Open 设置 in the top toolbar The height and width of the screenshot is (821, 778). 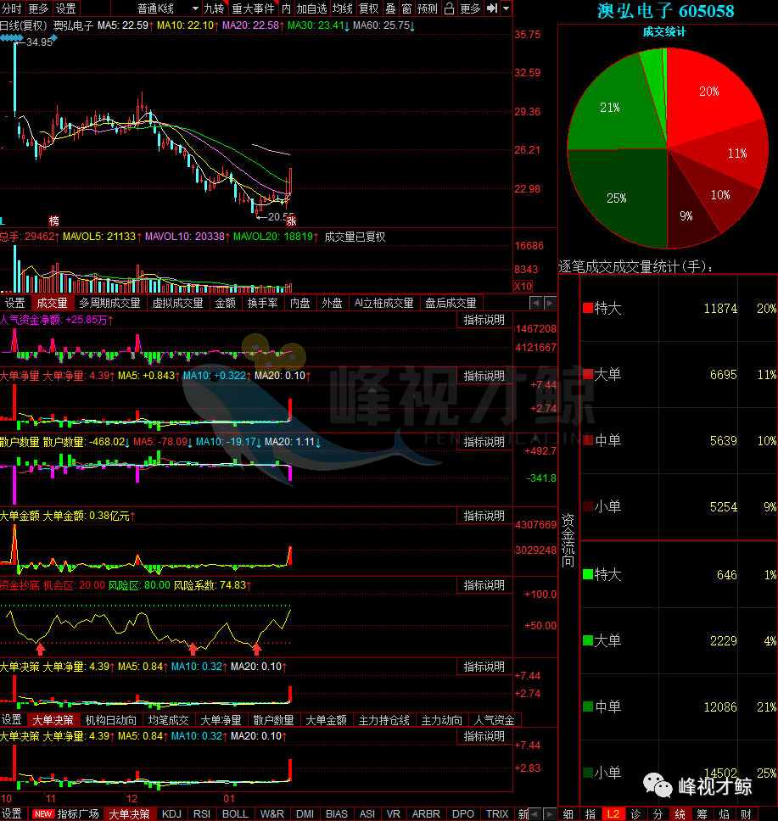(x=65, y=8)
